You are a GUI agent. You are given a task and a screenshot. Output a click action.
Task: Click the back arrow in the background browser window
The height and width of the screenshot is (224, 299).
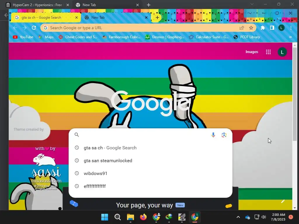tap(6, 15)
